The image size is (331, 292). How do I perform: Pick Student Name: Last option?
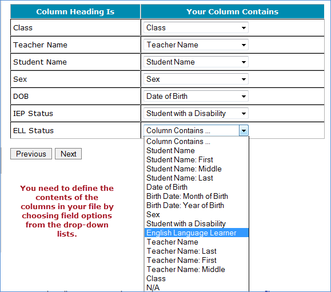197,178
